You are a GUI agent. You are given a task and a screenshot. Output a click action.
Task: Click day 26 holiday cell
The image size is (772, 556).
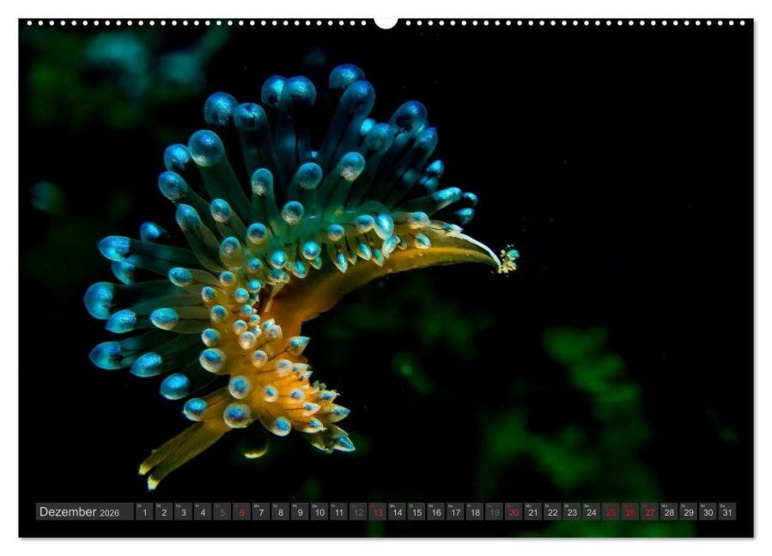[630, 511]
